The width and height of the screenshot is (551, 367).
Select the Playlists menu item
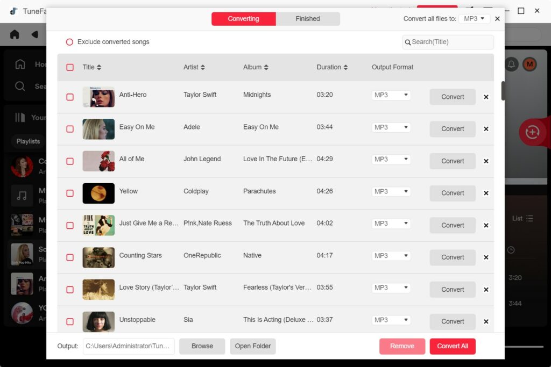(27, 141)
